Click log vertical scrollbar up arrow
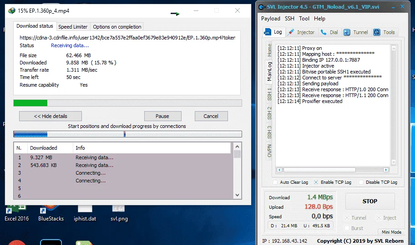Viewport: 415px width, 245px height. pos(394,48)
